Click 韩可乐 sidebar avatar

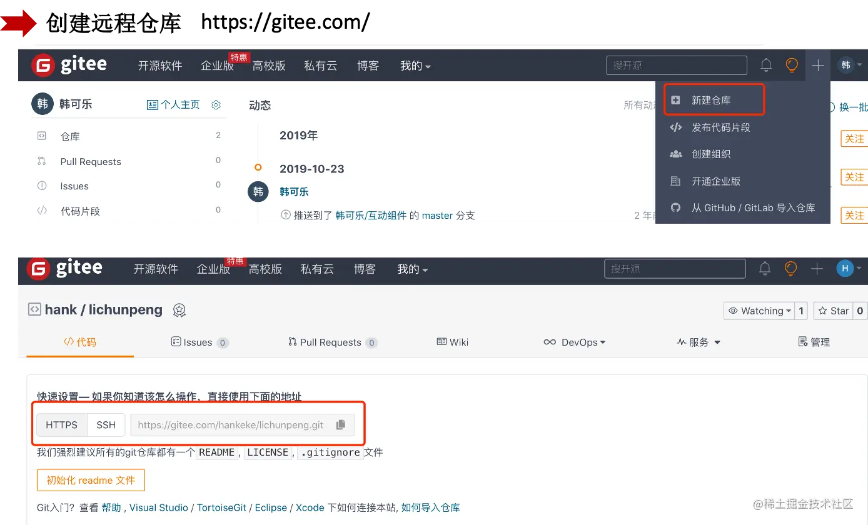[x=43, y=104]
